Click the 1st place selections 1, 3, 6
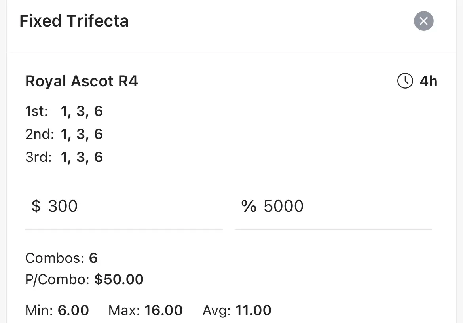463x323 pixels. 82,112
